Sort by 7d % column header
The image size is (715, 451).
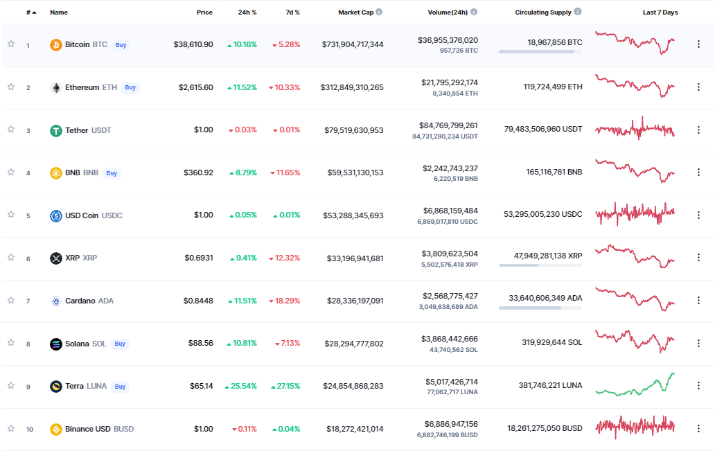293,12
